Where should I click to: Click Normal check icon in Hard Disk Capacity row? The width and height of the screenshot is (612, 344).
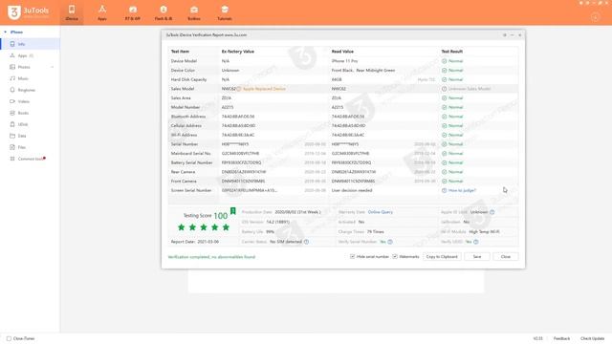click(444, 79)
